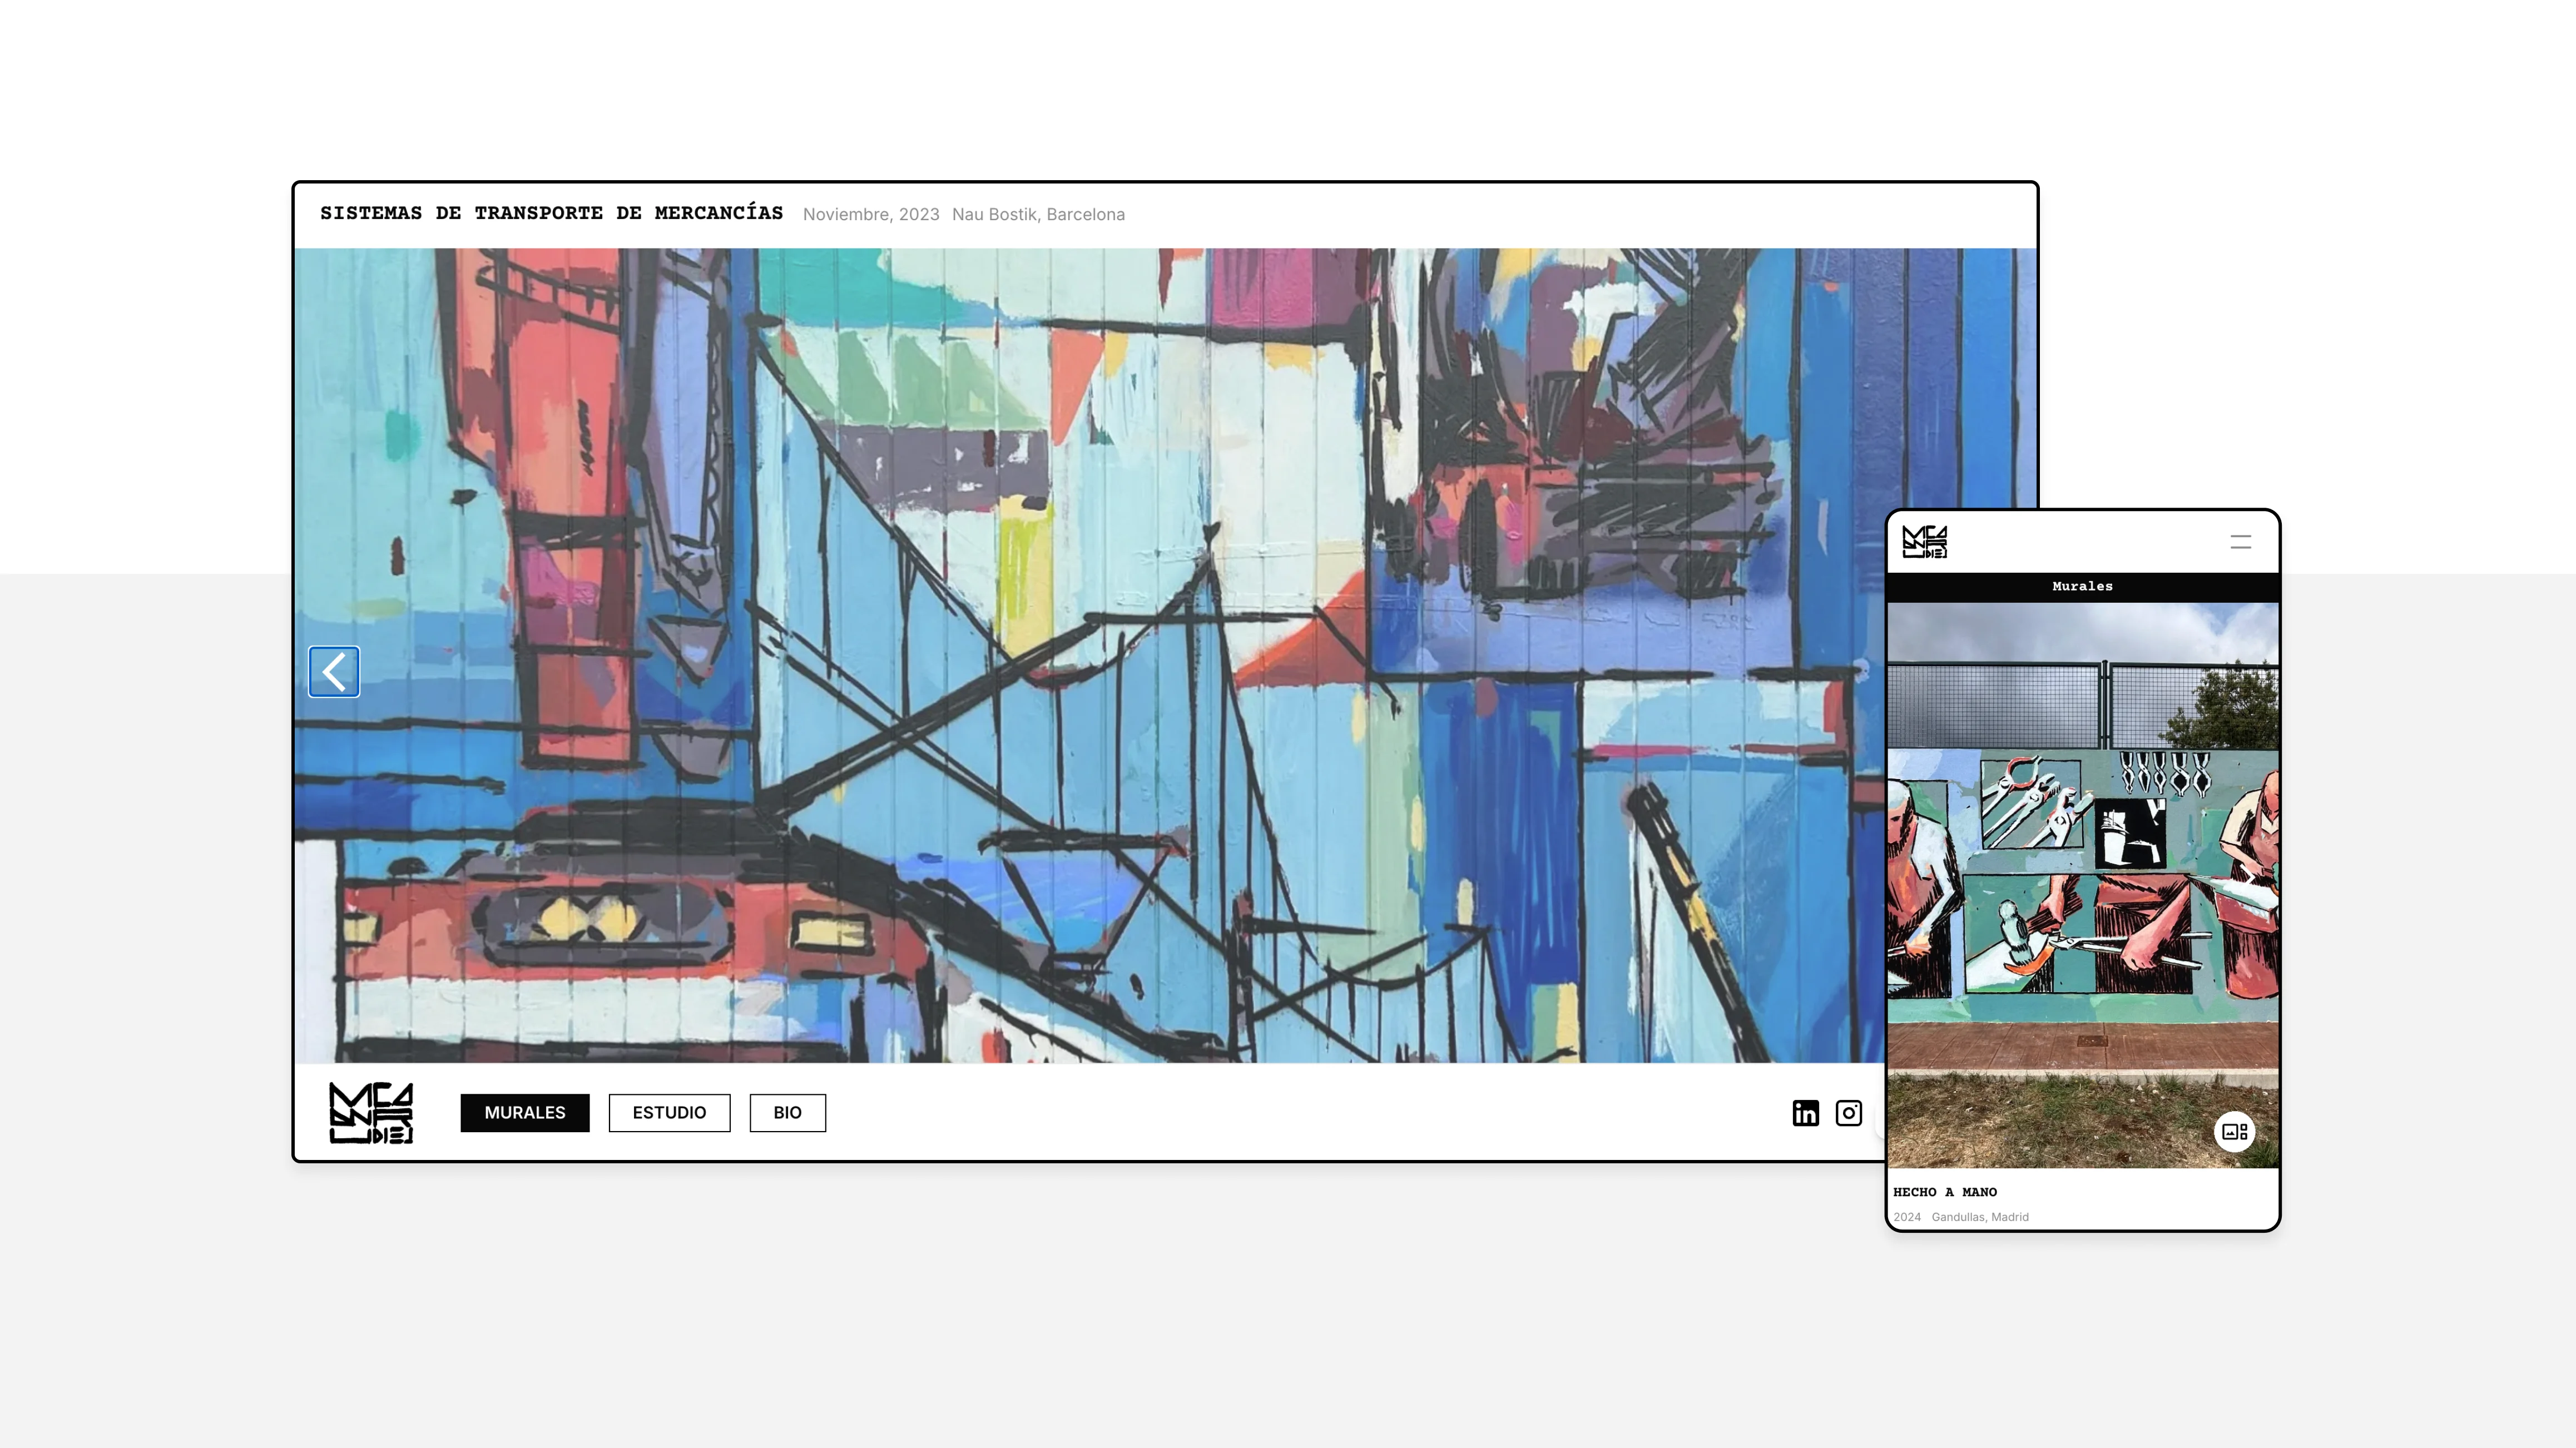Open the Hecho a Mano mural photo

point(2082,885)
